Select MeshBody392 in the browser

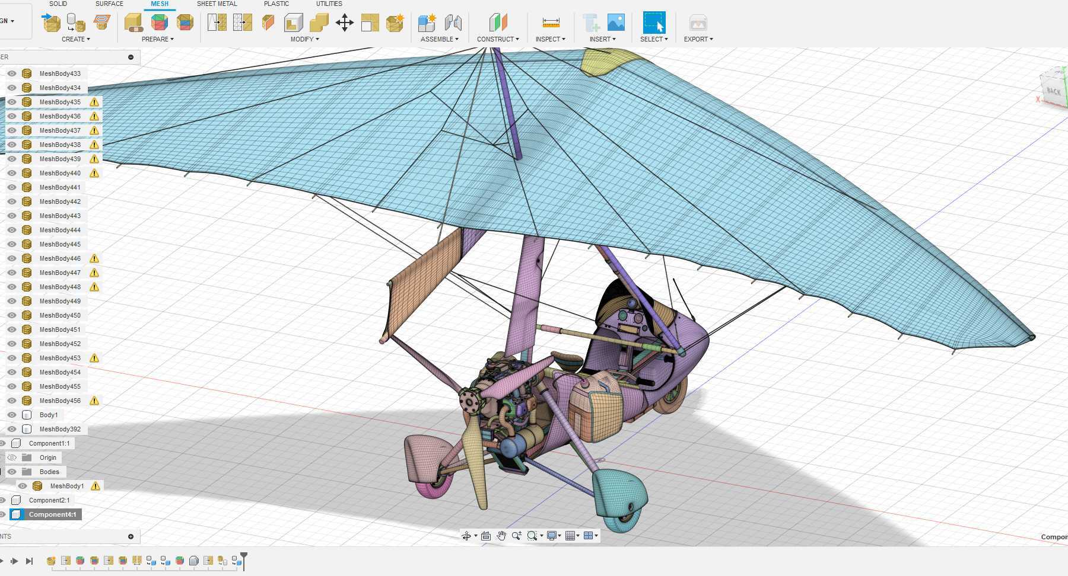tap(60, 429)
